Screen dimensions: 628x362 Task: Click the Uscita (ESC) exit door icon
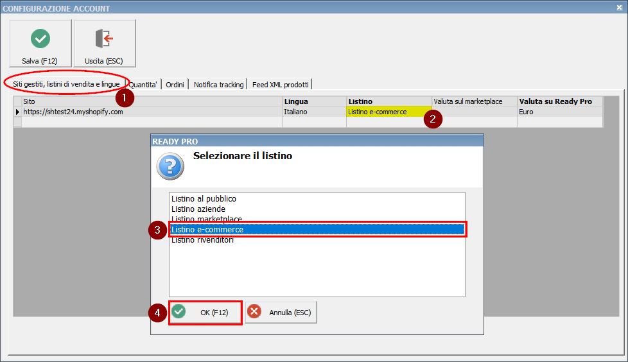(104, 39)
